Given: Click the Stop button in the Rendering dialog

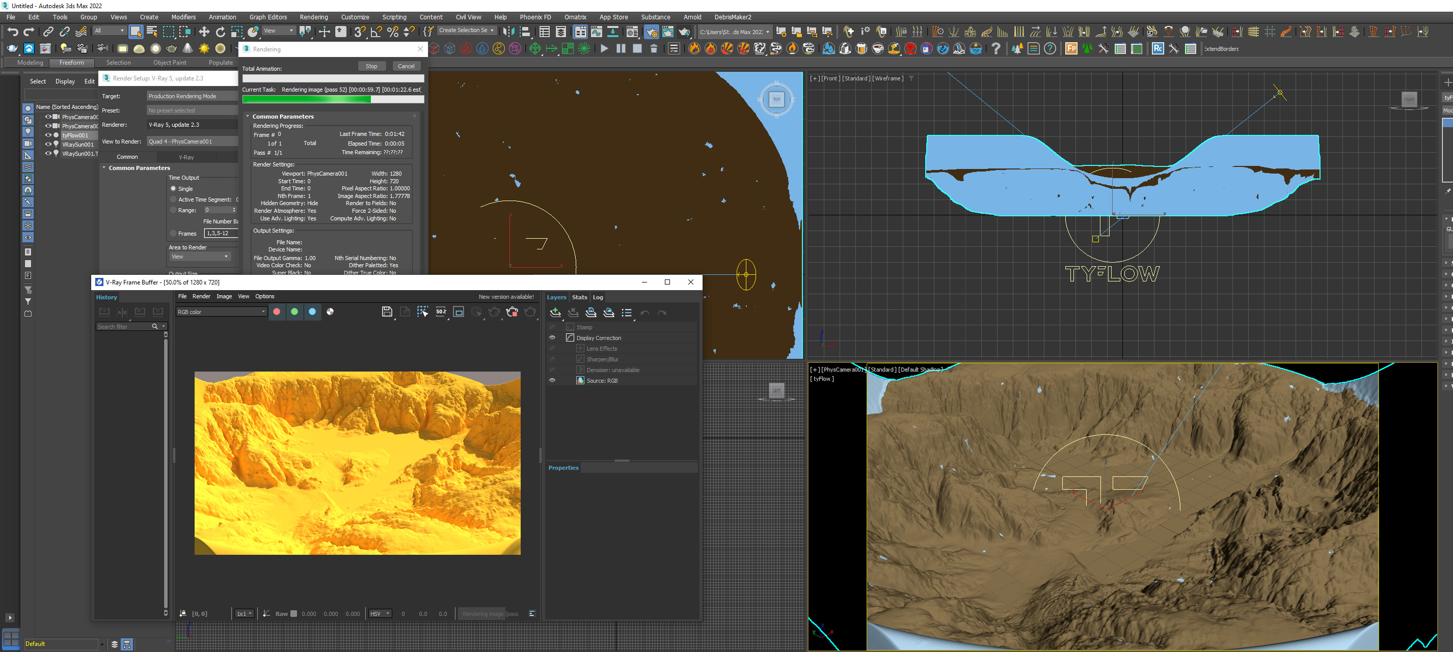Looking at the screenshot, I should pos(371,66).
